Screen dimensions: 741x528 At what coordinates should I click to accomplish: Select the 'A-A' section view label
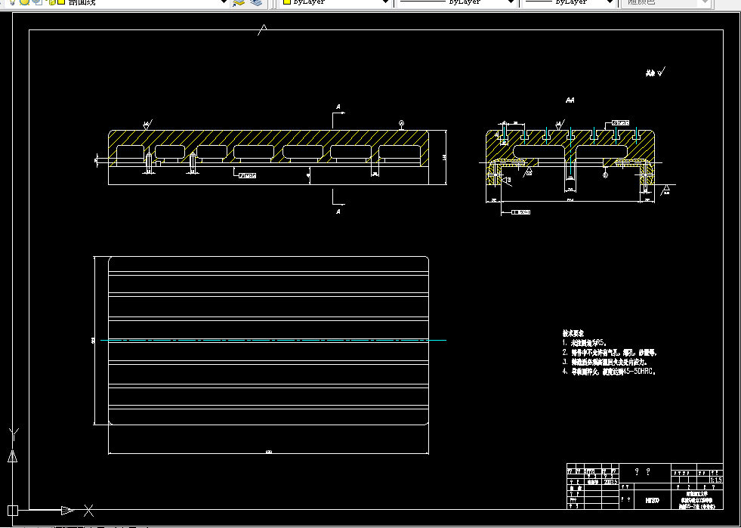pyautogui.click(x=570, y=100)
